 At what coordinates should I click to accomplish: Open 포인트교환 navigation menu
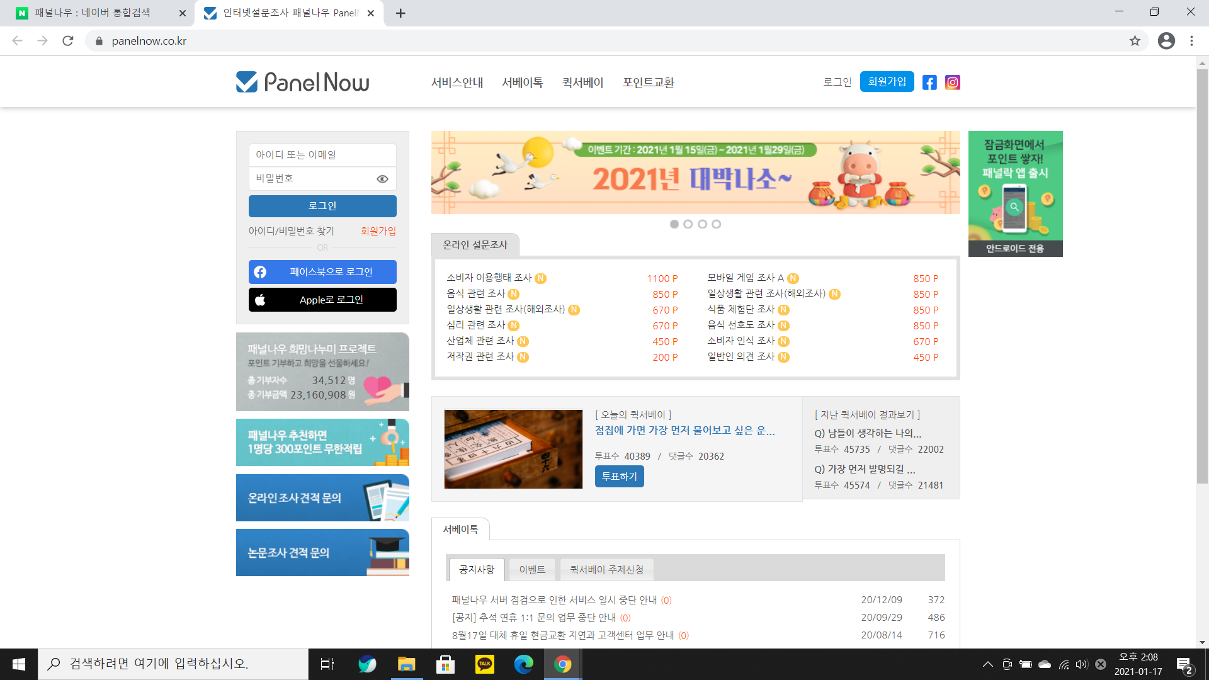click(x=648, y=82)
